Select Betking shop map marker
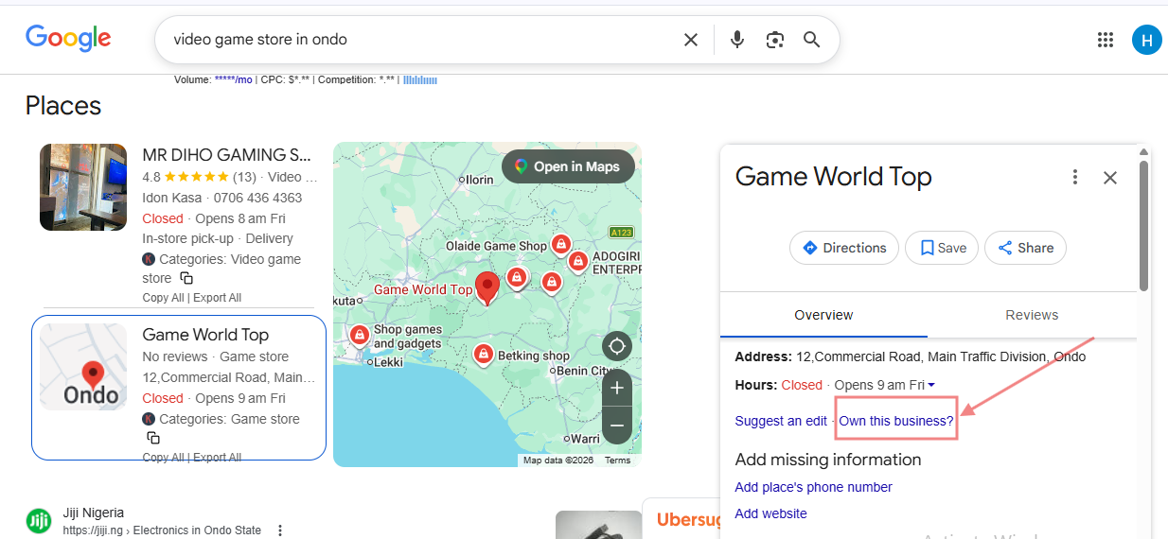Image resolution: width=1168 pixels, height=539 pixels. [484, 354]
